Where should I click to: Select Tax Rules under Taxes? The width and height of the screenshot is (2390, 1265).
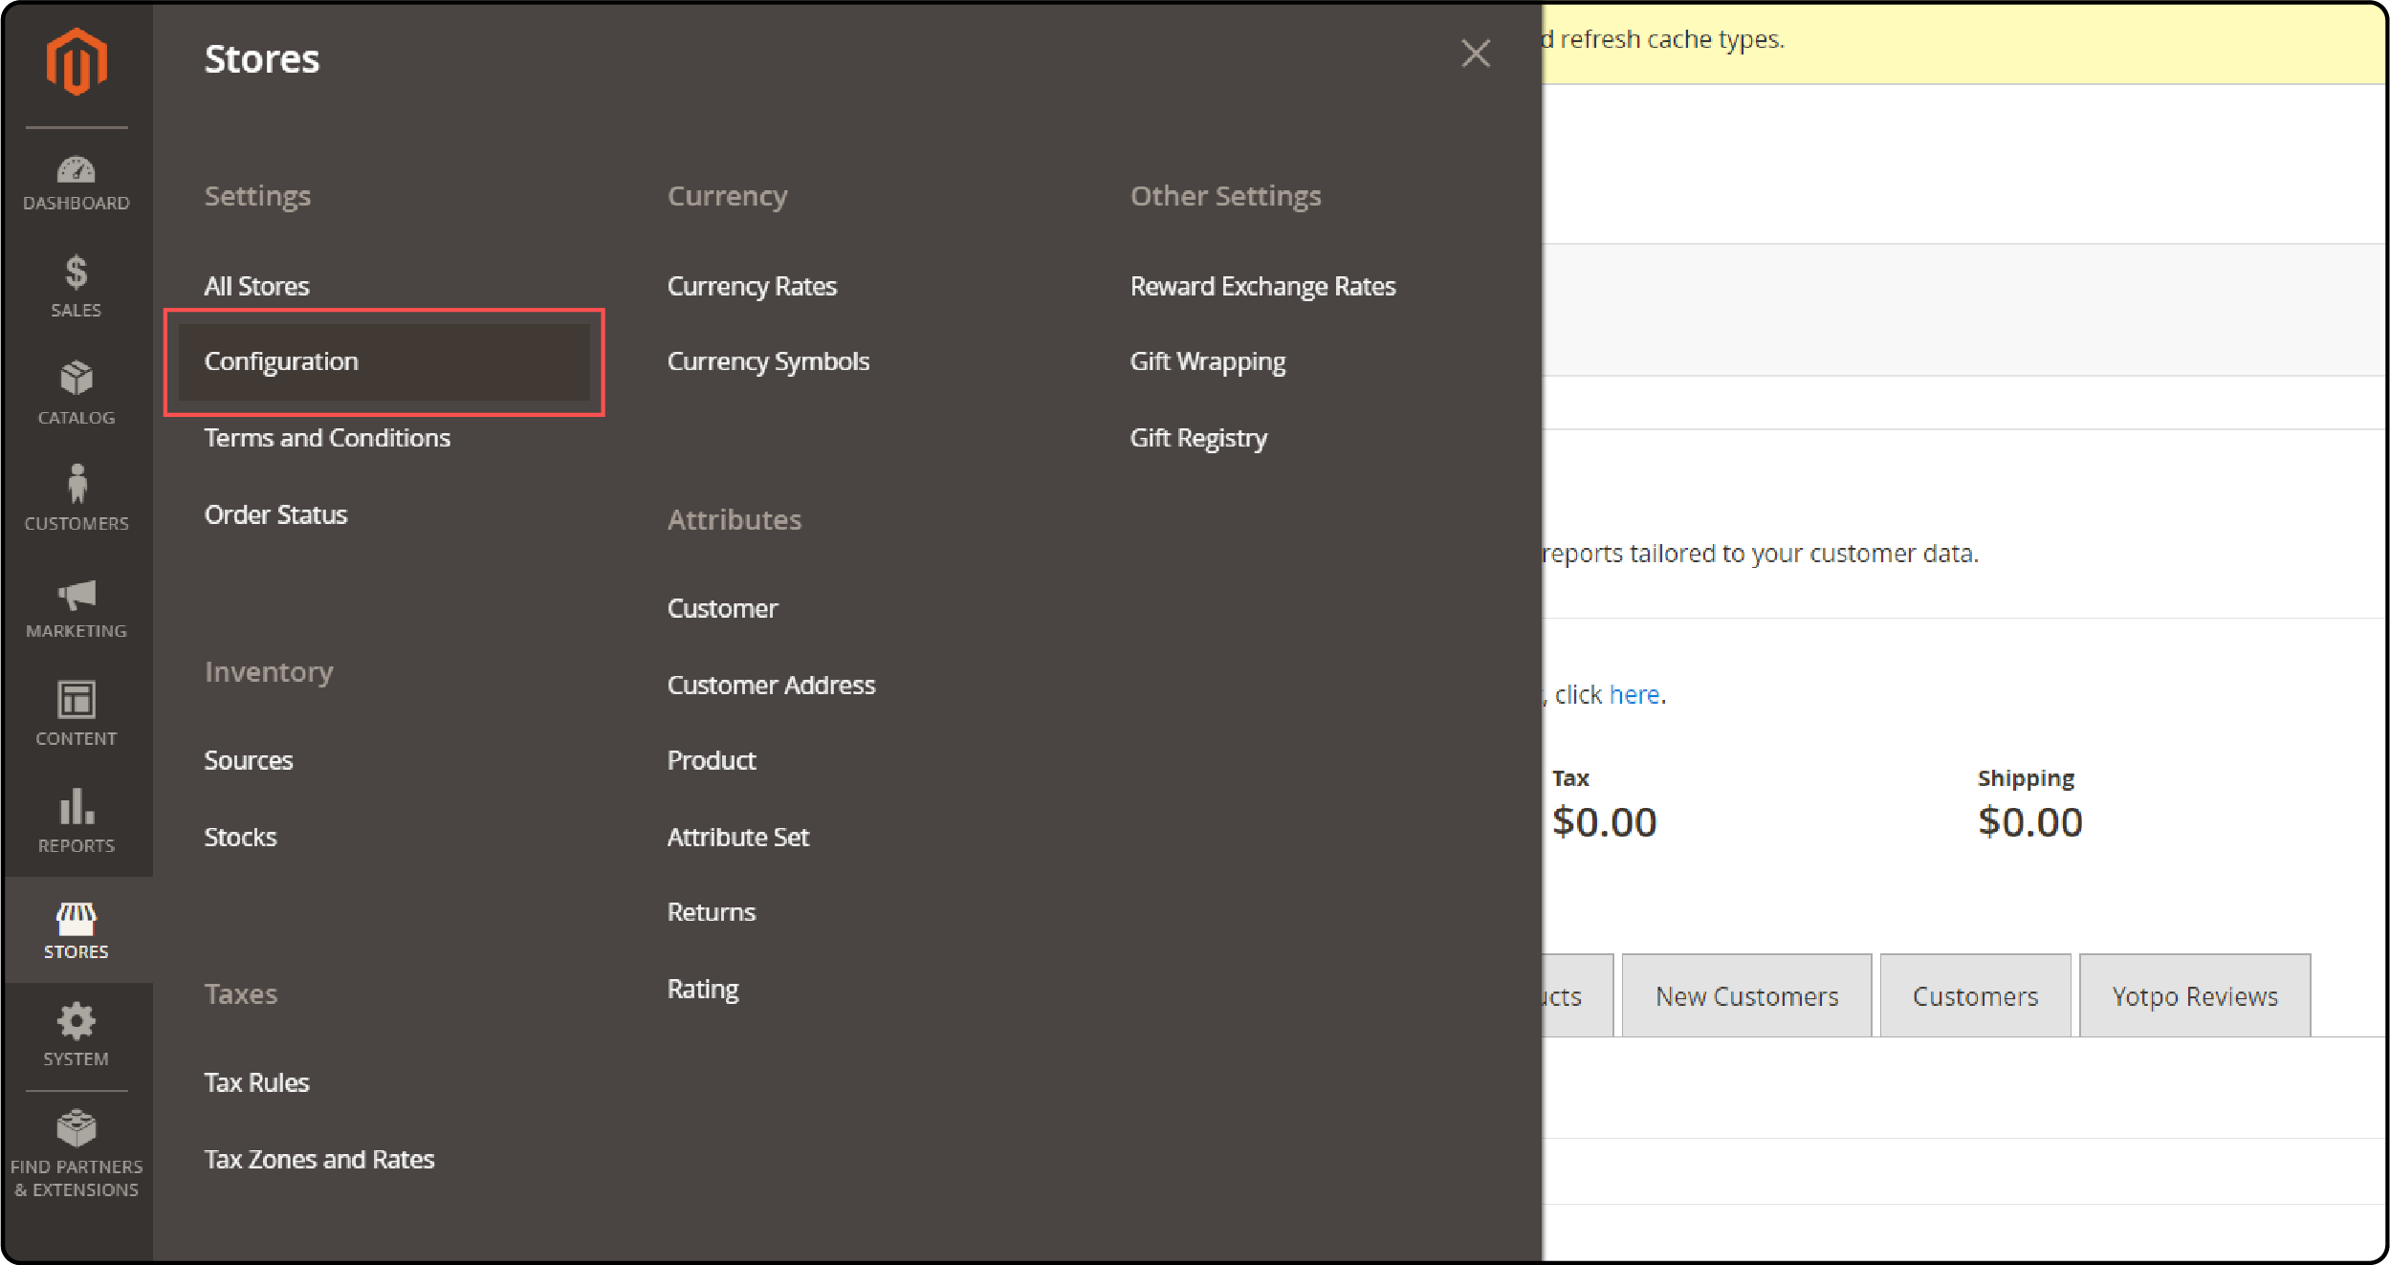coord(257,1083)
